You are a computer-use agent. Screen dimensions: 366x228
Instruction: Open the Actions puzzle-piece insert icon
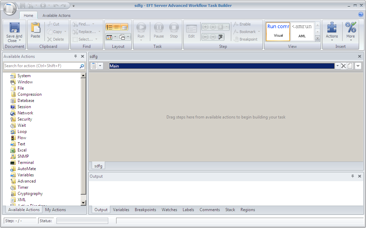332,28
